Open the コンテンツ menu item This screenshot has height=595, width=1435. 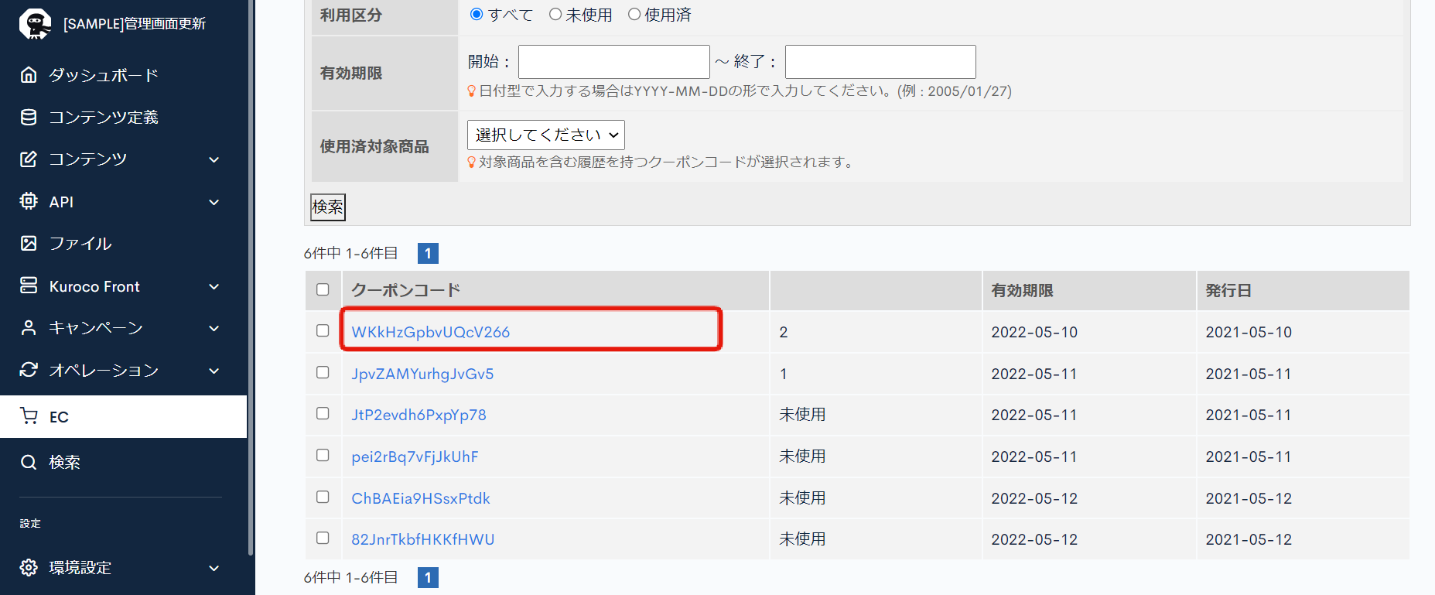coord(88,159)
